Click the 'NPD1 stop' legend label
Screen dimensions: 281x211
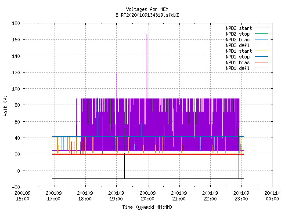[238, 57]
